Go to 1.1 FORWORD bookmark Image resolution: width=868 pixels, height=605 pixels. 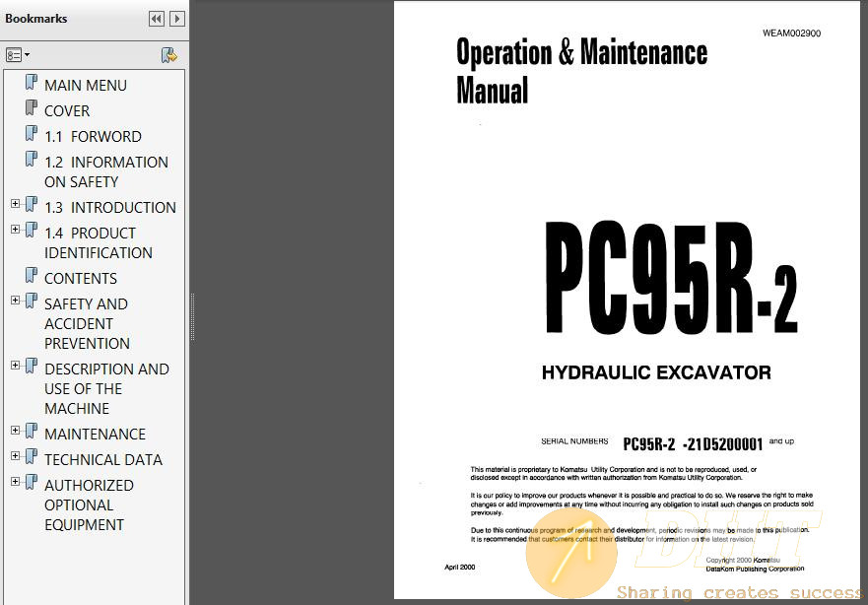(93, 136)
